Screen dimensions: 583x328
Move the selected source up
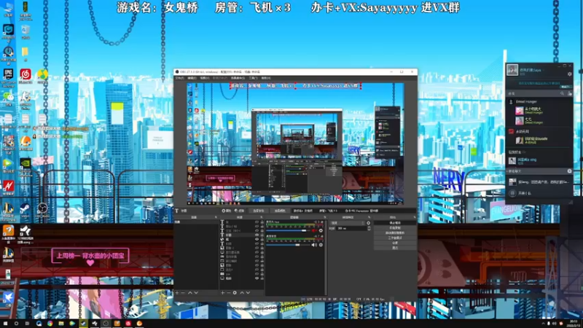[242, 293]
